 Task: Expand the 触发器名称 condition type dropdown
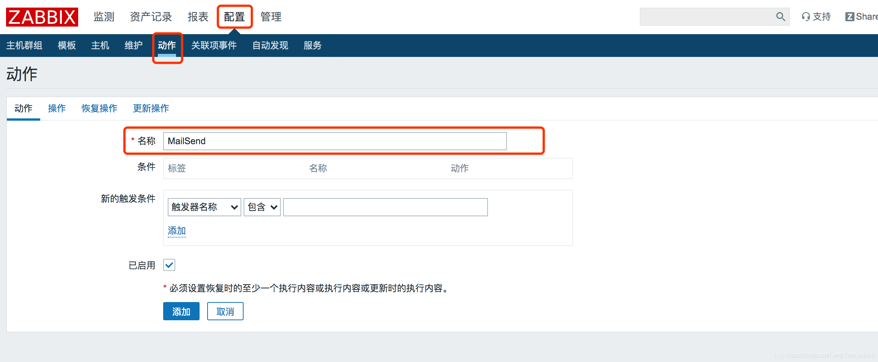pos(204,207)
